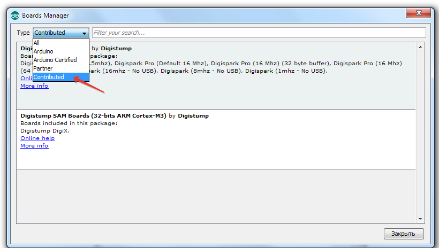439x248 pixels.
Task: Select Partner in the Type list
Action: click(61, 68)
